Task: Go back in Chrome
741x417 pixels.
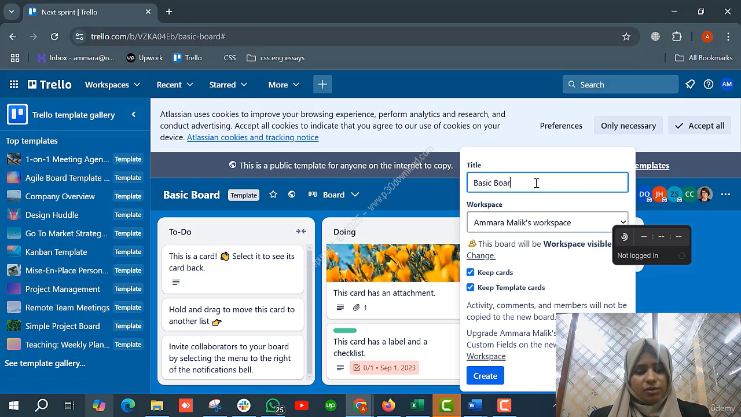Action: (x=13, y=36)
